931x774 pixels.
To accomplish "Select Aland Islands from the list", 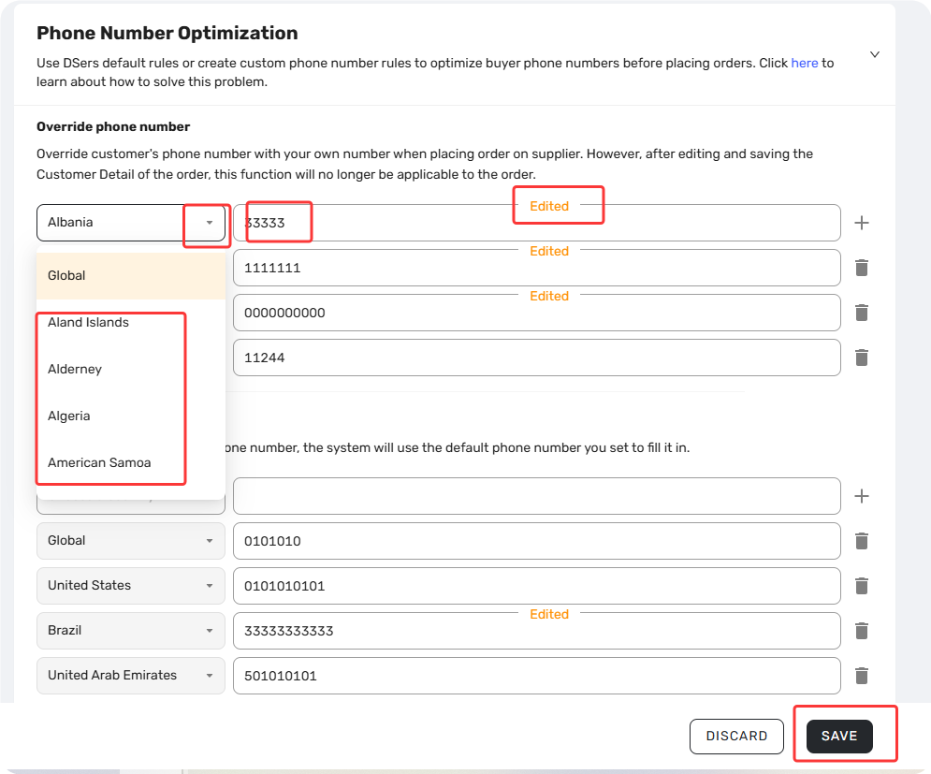I will [131, 323].
